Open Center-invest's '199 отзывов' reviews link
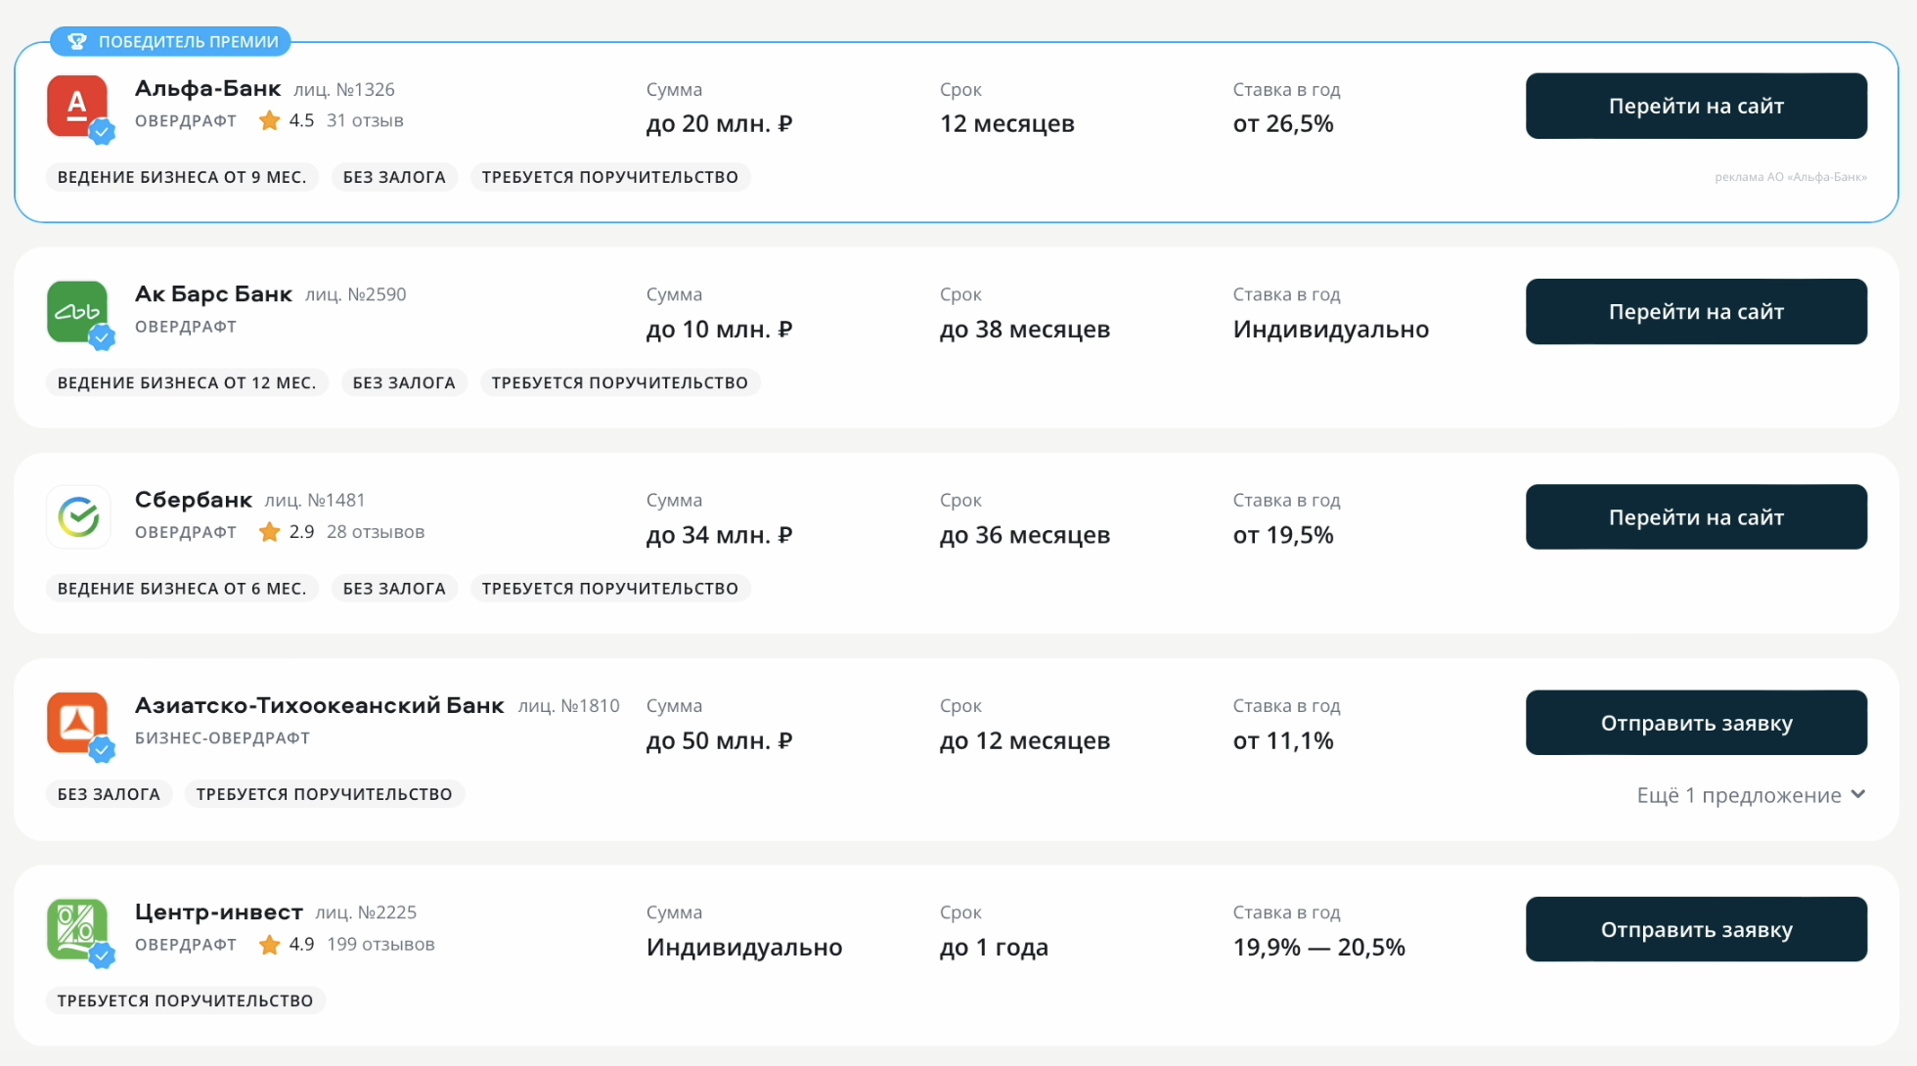Screen dimensions: 1917x1066 pos(380,944)
